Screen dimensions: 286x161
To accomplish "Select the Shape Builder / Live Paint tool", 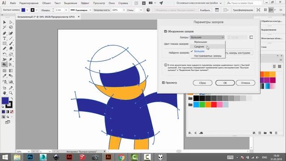I will coord(4,64).
